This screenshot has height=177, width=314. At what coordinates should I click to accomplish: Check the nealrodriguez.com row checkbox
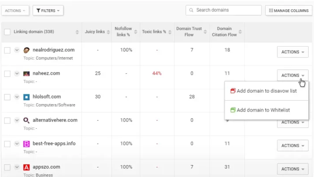click(7, 50)
